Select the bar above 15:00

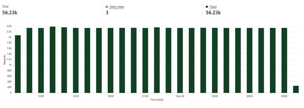[x=76, y=60]
